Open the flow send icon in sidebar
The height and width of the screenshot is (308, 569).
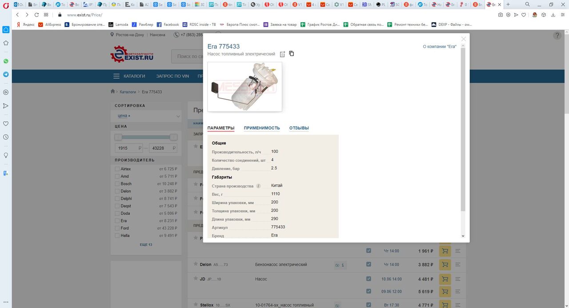tap(6, 106)
